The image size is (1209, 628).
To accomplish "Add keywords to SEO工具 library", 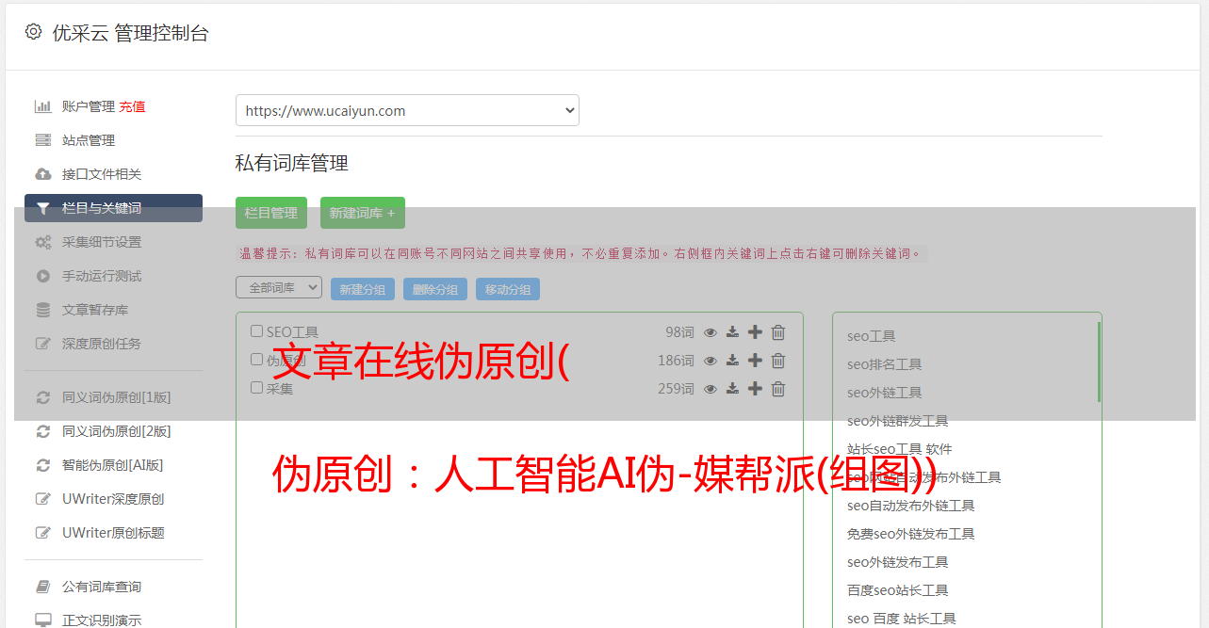I will click(755, 332).
